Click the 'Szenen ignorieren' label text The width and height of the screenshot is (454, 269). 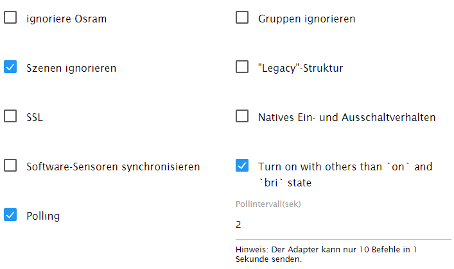coord(71,67)
